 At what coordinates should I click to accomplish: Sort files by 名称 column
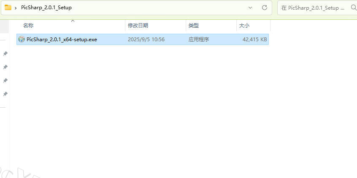pos(28,26)
